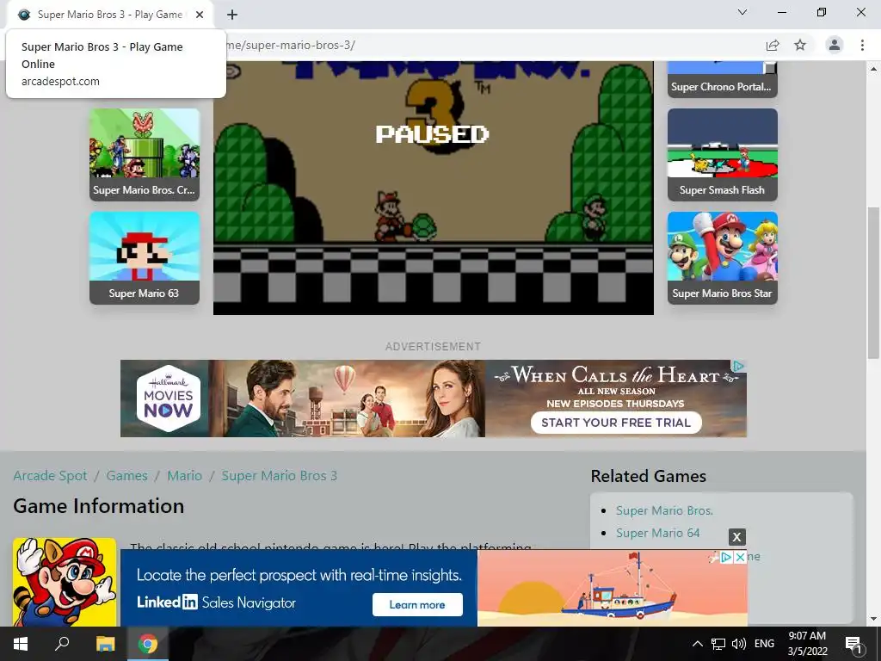Close the sticky bottom ad with X

tap(736, 537)
